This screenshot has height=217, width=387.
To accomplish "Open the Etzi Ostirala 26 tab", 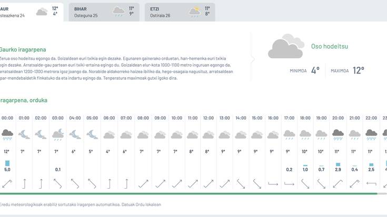I will (180, 12).
